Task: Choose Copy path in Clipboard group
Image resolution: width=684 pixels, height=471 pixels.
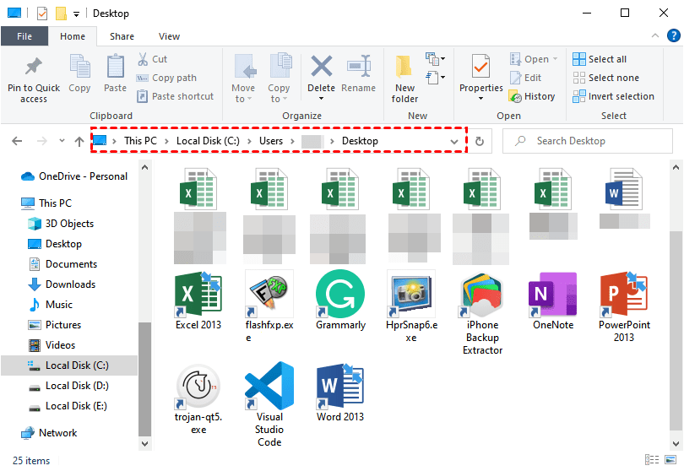Action: coord(166,78)
